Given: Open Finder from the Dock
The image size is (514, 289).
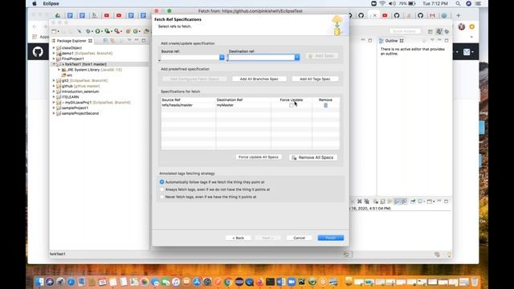Looking at the screenshot, I should click(39, 282).
